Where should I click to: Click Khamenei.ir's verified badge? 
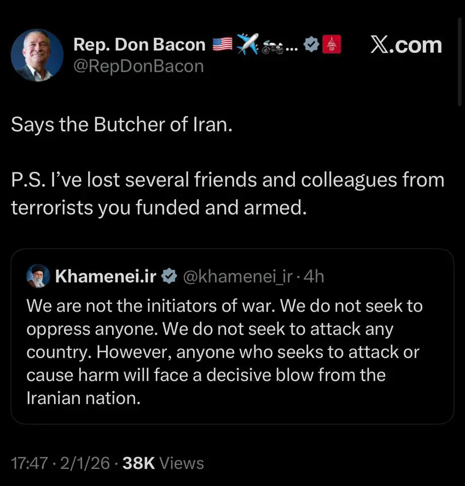pyautogui.click(x=170, y=277)
